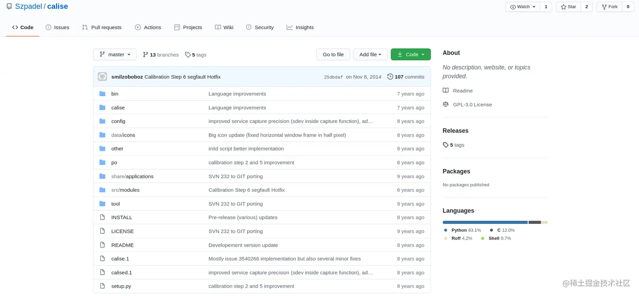The height and width of the screenshot is (296, 639).
Task: Open the Security tab
Action: click(260, 27)
